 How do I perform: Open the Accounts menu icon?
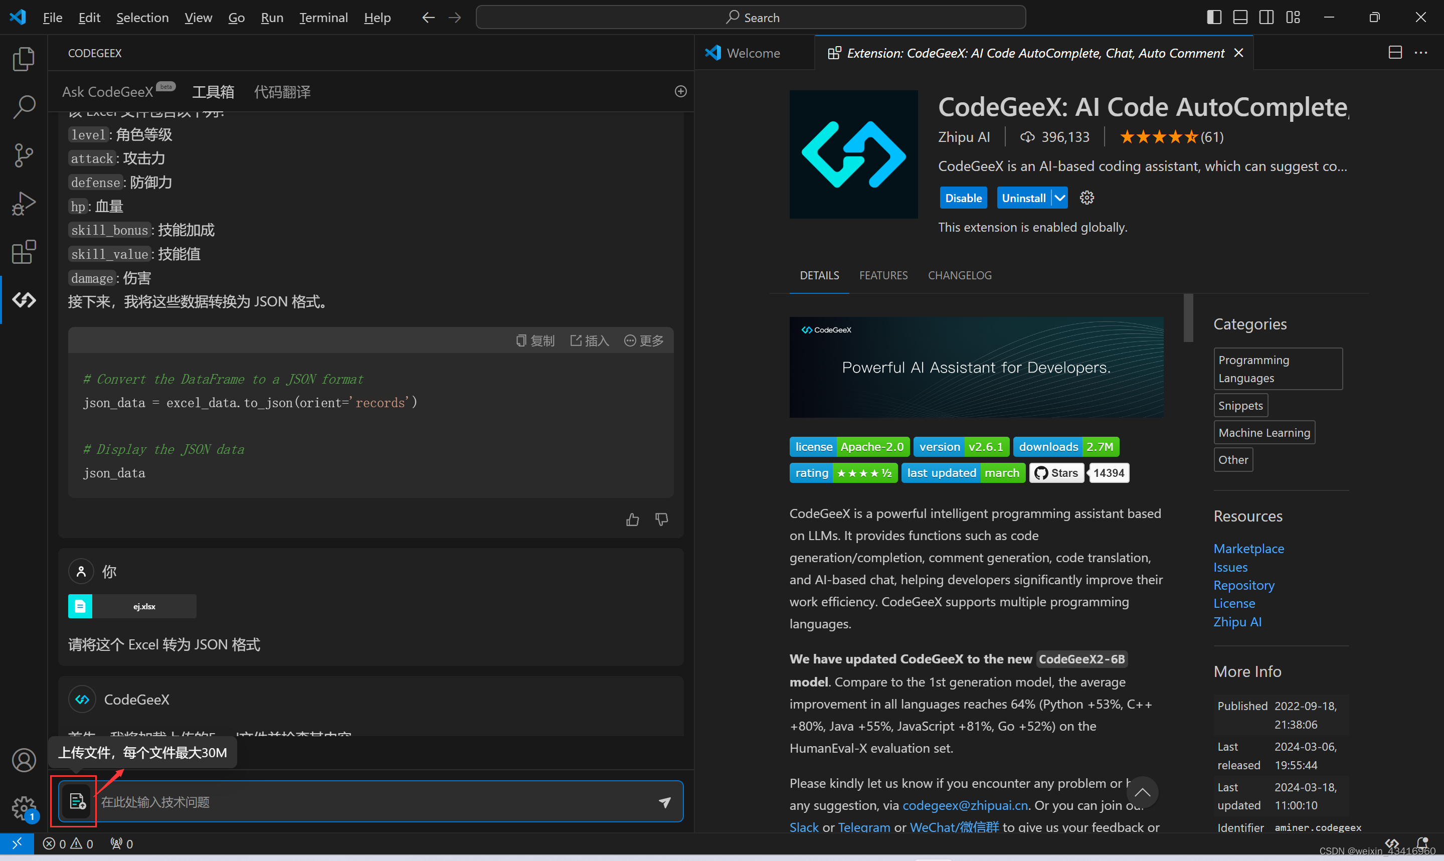tap(24, 760)
